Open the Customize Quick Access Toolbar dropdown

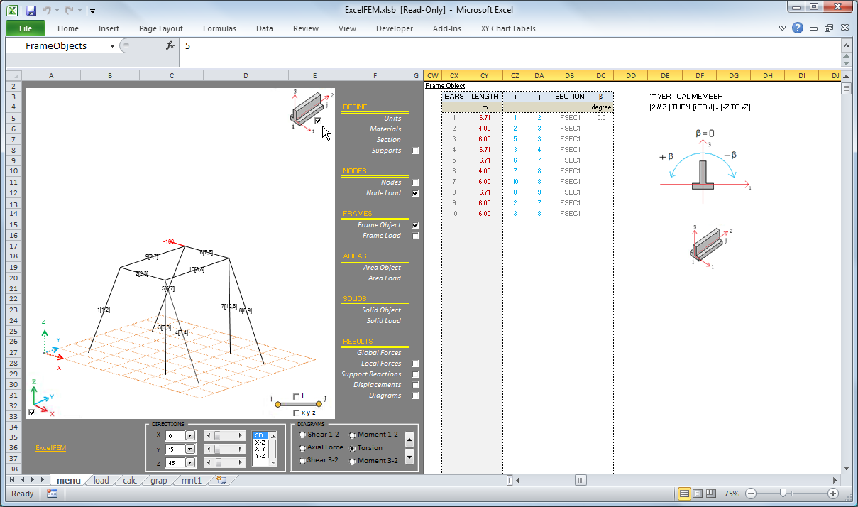[93, 11]
